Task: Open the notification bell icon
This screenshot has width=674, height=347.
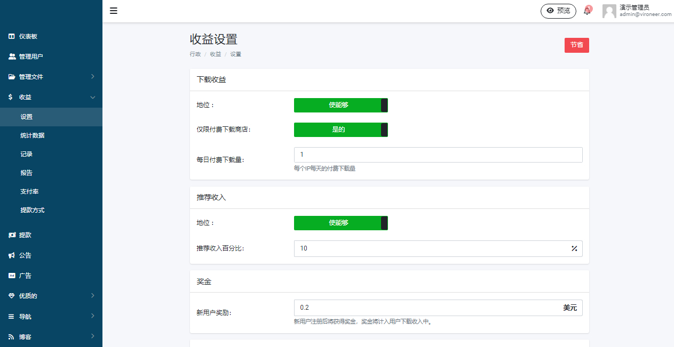Action: (x=587, y=11)
